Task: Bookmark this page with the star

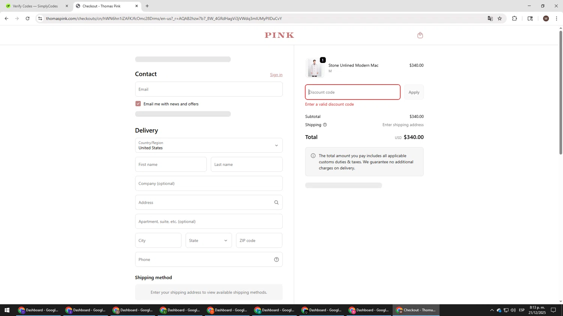Action: pos(500,18)
